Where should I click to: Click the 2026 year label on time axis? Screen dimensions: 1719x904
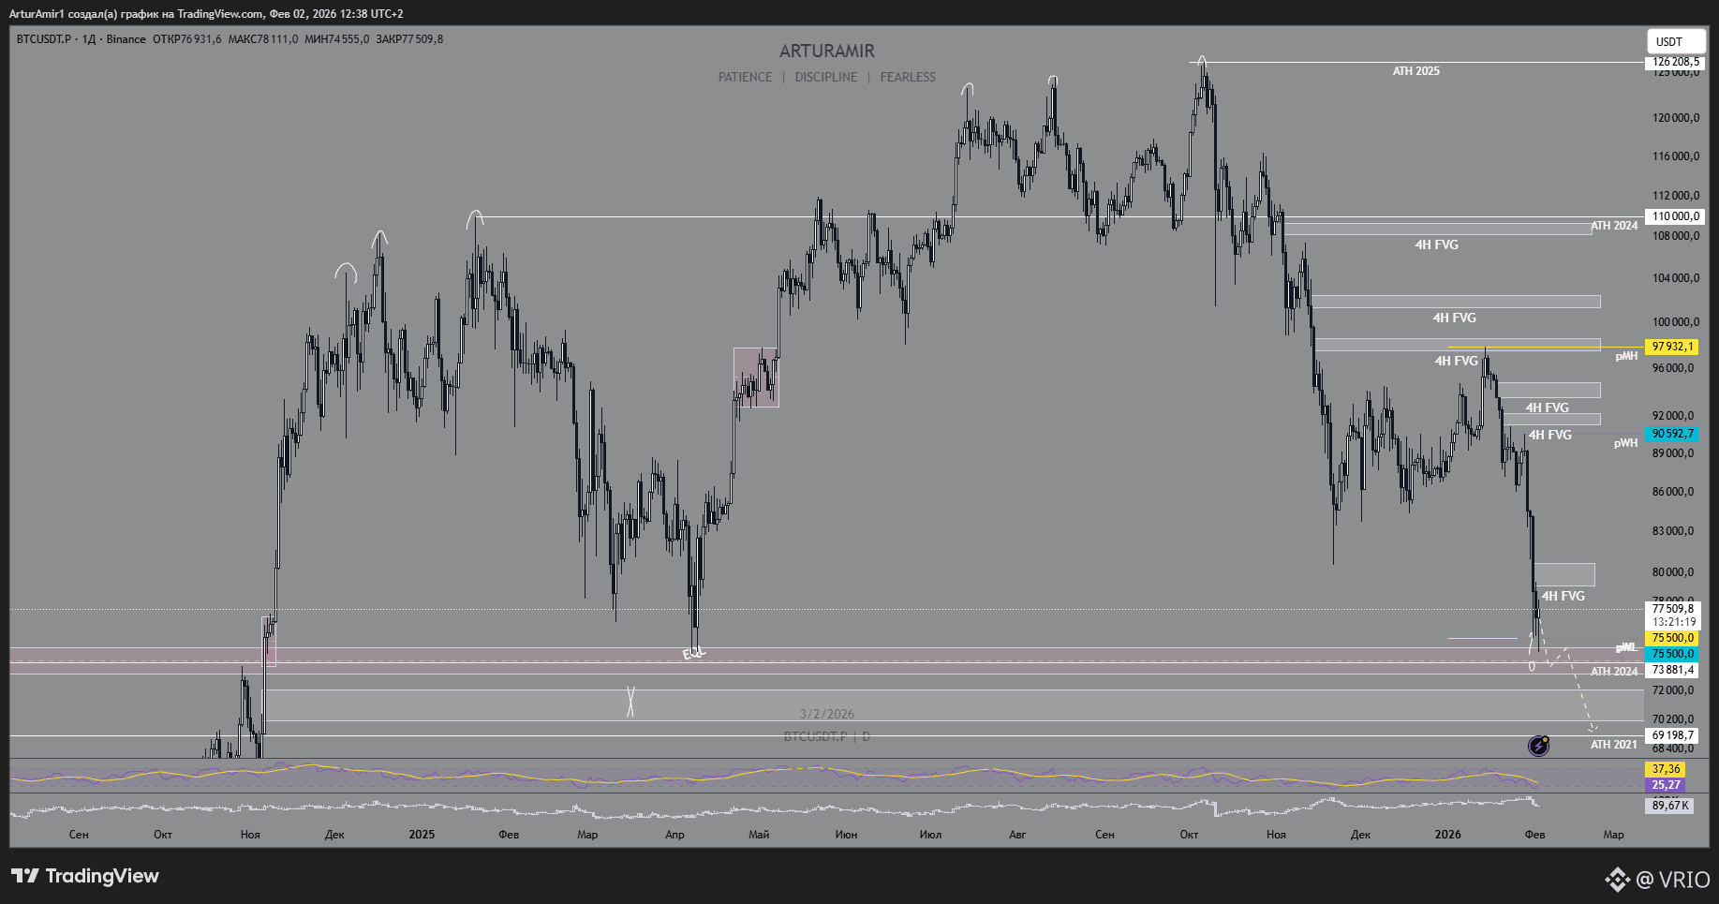pyautogui.click(x=1447, y=834)
